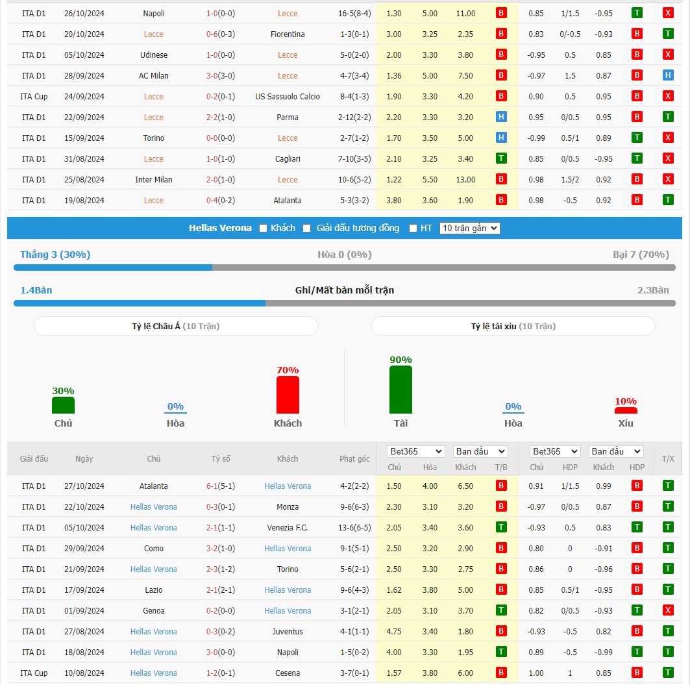Click green T result icon in Hellas Verona-Napoli row
The image size is (690, 685).
pyautogui.click(x=500, y=652)
